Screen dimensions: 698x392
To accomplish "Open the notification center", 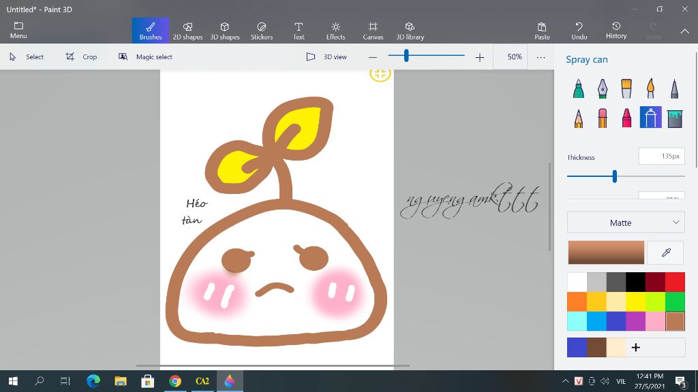I will click(x=681, y=381).
